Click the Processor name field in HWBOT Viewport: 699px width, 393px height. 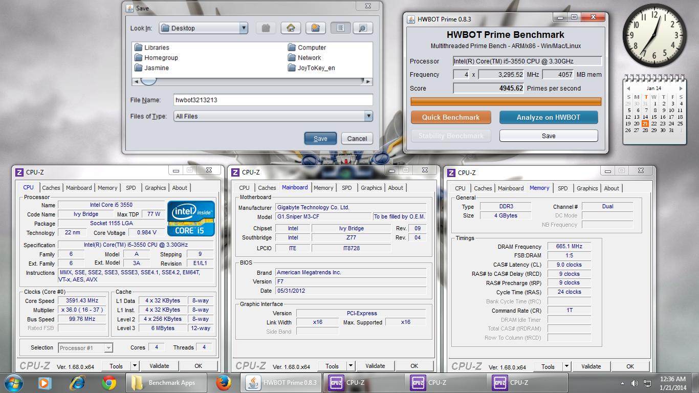(528, 61)
